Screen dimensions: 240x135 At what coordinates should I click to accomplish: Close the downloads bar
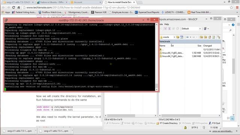(237, 131)
